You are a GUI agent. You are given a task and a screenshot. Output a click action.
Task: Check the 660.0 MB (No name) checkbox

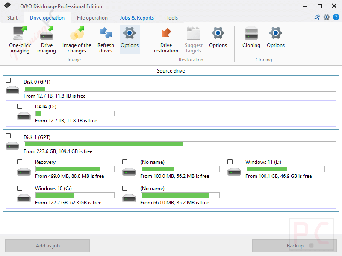(x=125, y=188)
